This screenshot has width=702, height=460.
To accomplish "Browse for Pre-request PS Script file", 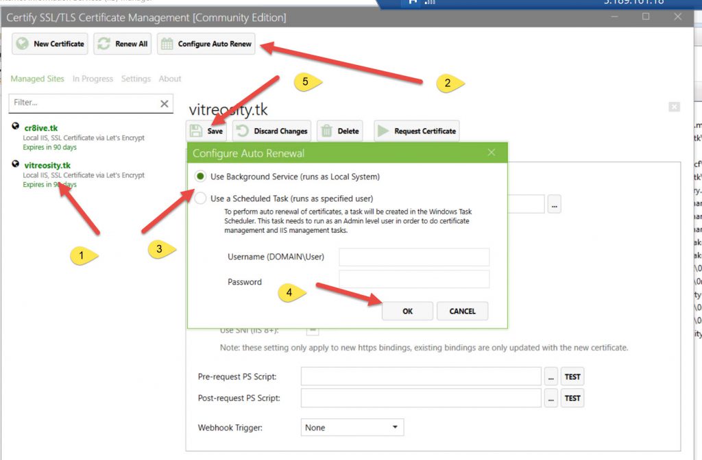I will point(551,376).
